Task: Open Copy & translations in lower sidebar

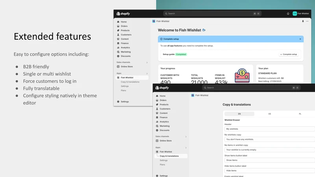Action: point(171,156)
